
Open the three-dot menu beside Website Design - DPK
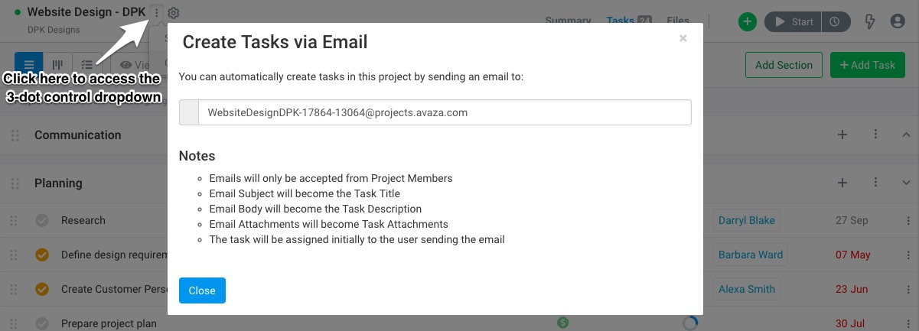click(x=157, y=13)
